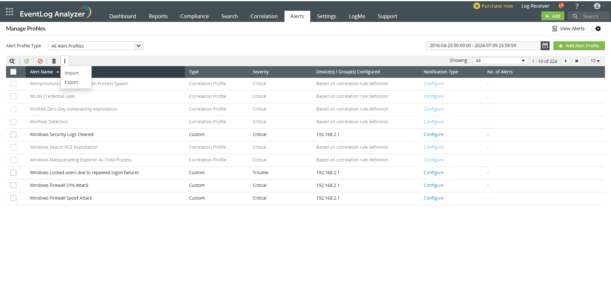Disable selected alert profiles using red icon
The image size is (611, 307).
coord(40,61)
